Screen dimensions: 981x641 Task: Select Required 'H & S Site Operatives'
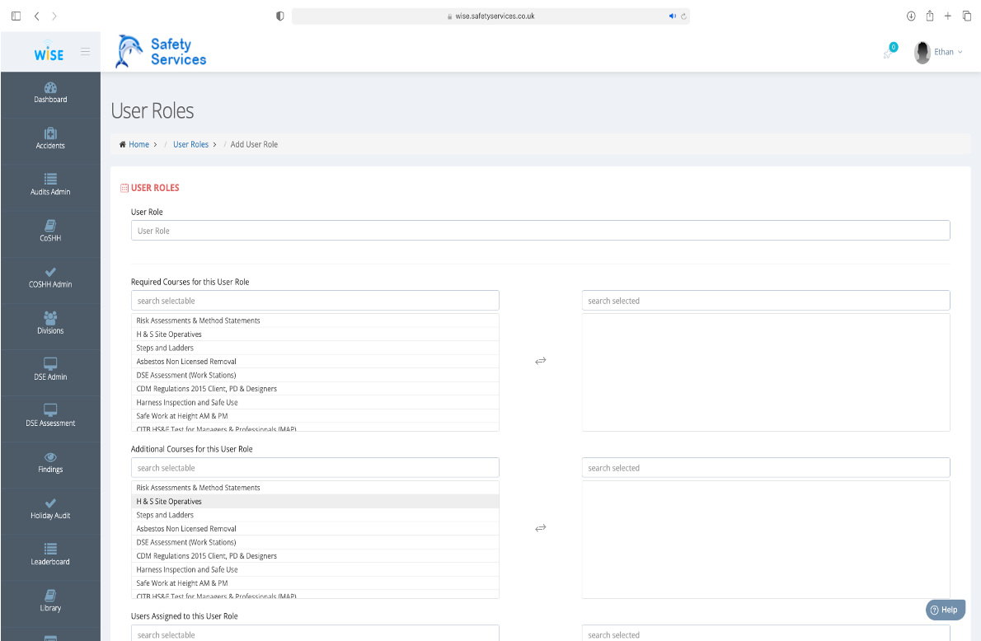[315, 334]
